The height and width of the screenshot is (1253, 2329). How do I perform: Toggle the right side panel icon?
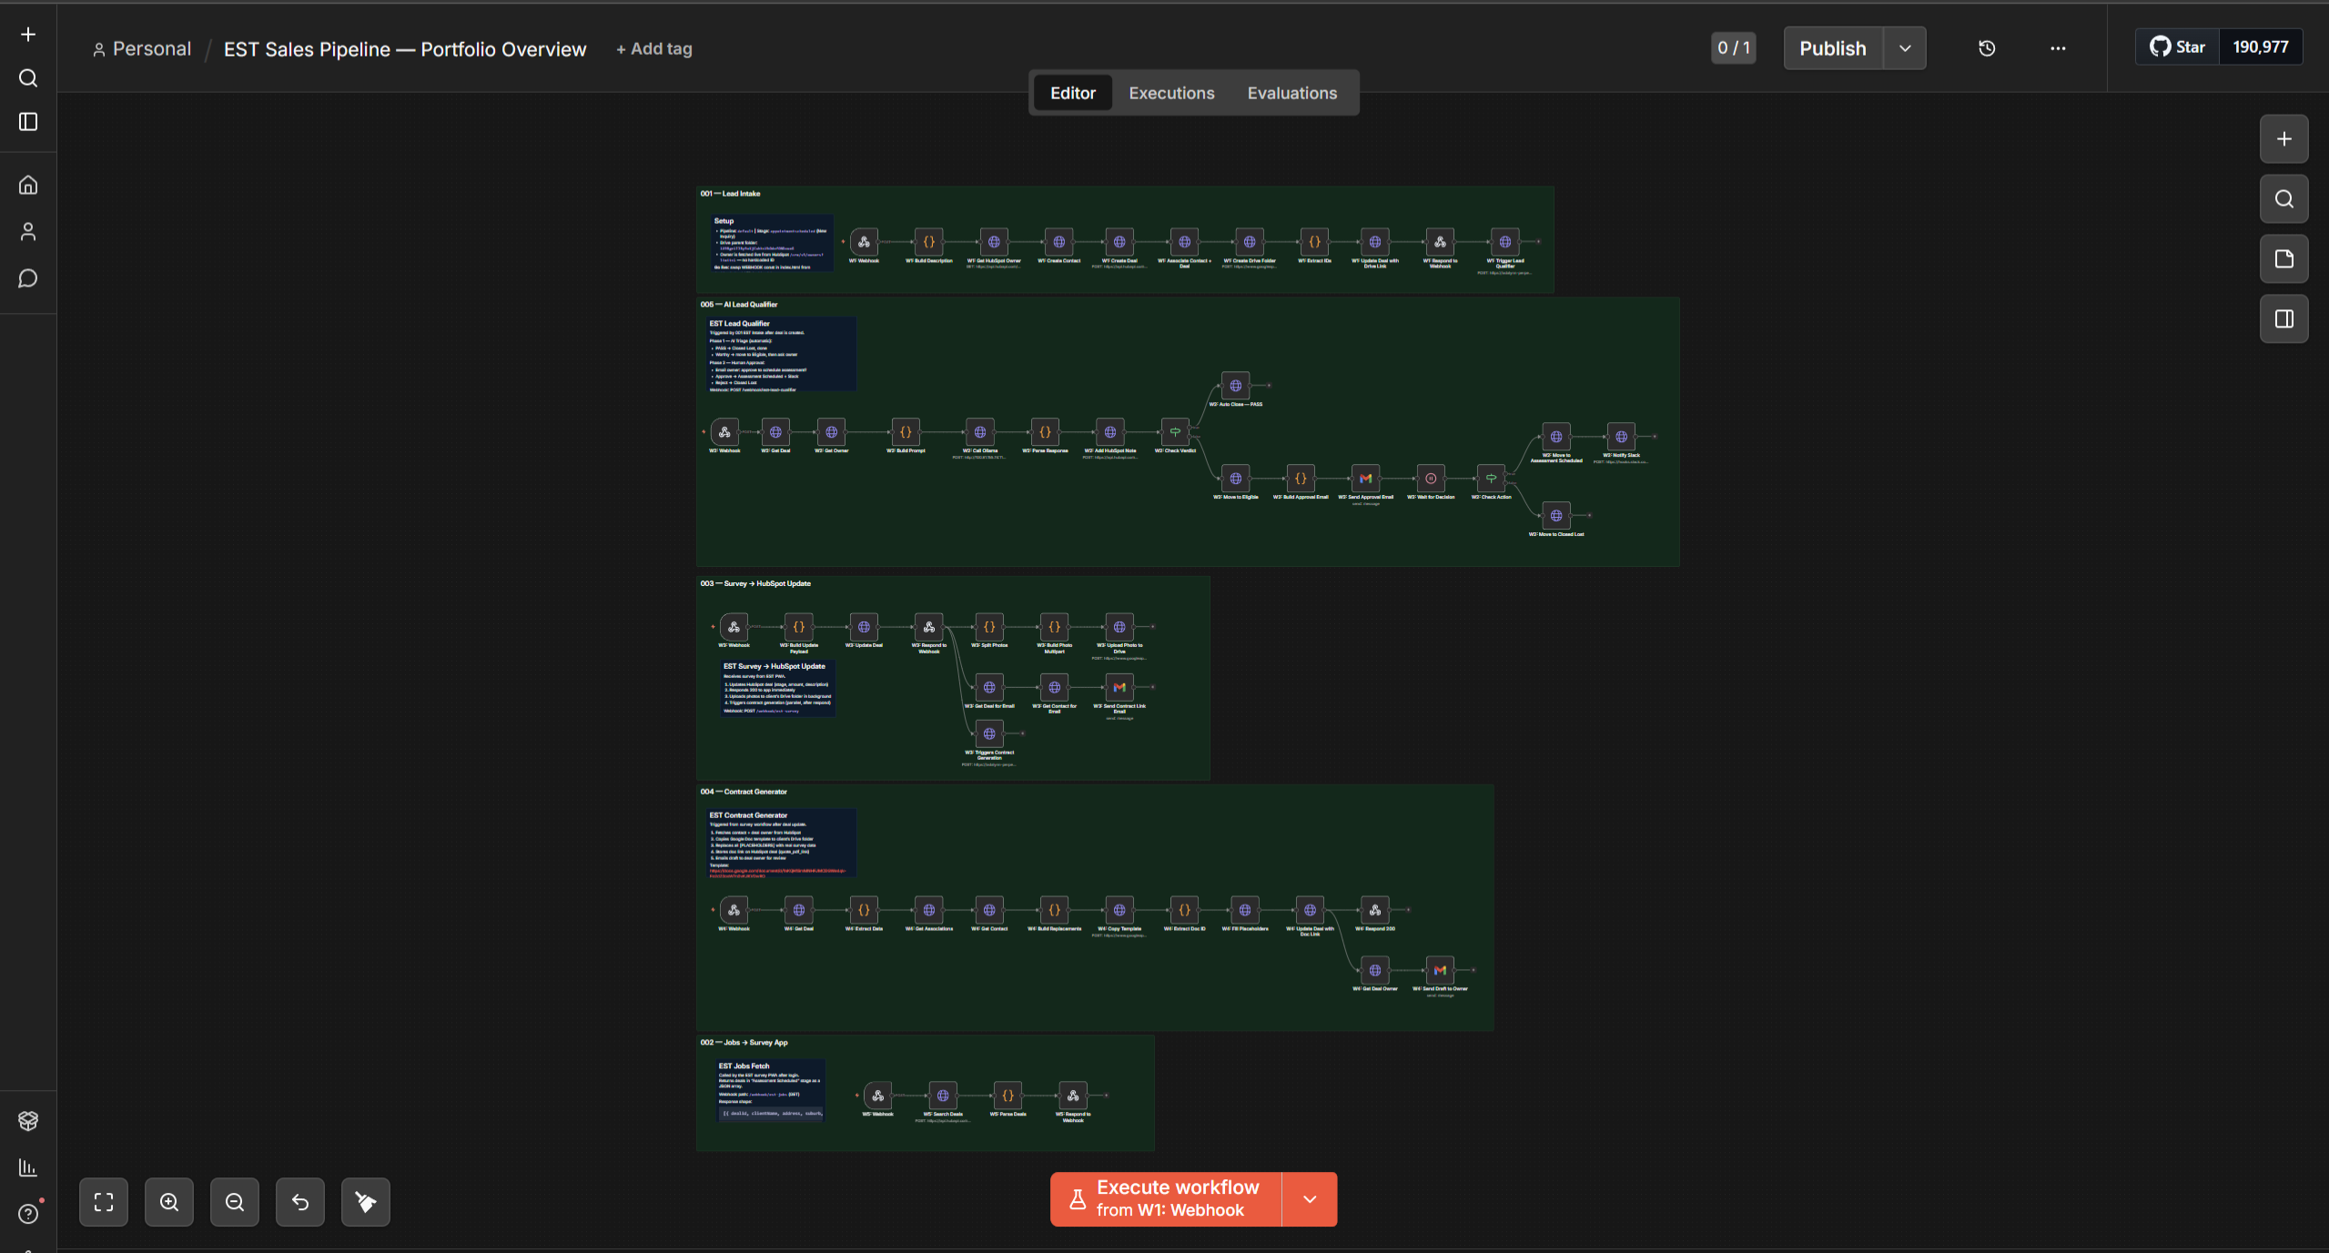pyautogui.click(x=2284, y=319)
